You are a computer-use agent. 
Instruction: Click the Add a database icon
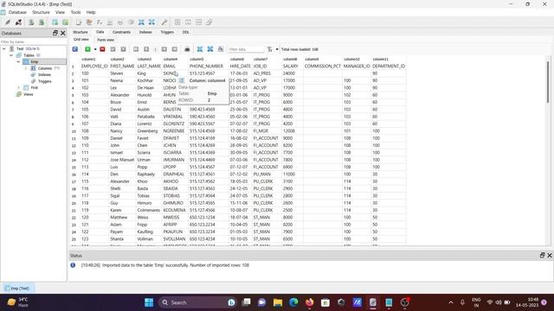pos(31,22)
